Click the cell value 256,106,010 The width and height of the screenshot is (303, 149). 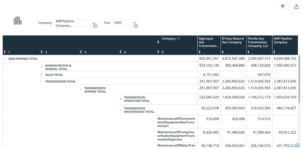pos(261,146)
